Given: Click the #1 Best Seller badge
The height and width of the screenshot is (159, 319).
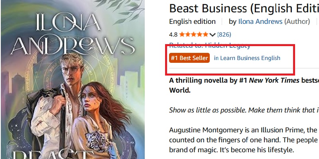Looking at the screenshot, I should [x=189, y=58].
